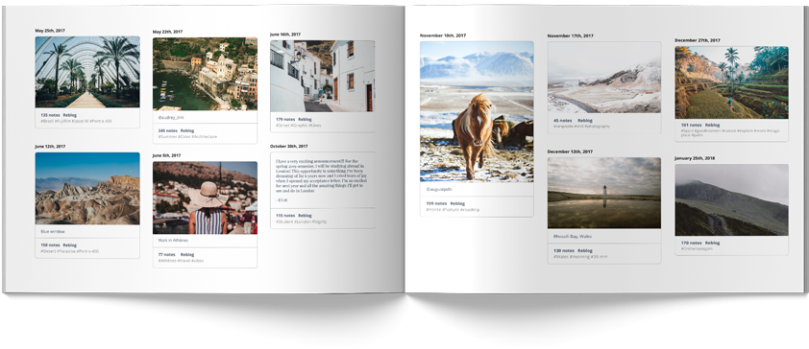Click the study abroad announcement text post
Image resolution: width=809 pixels, height=349 pixels.
323,180
